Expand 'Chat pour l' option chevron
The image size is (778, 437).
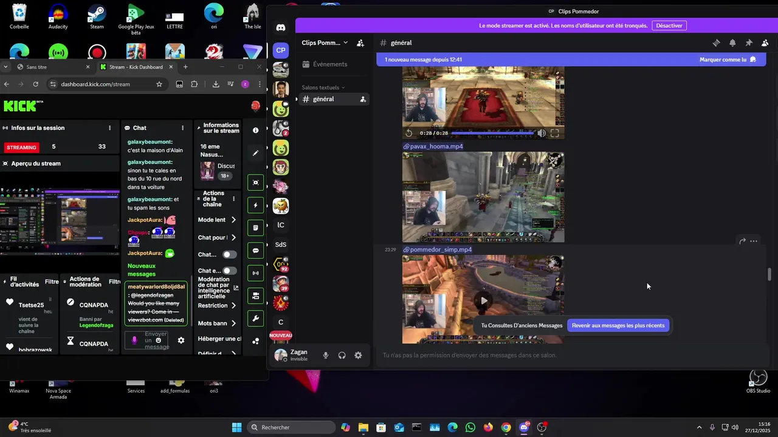click(233, 237)
